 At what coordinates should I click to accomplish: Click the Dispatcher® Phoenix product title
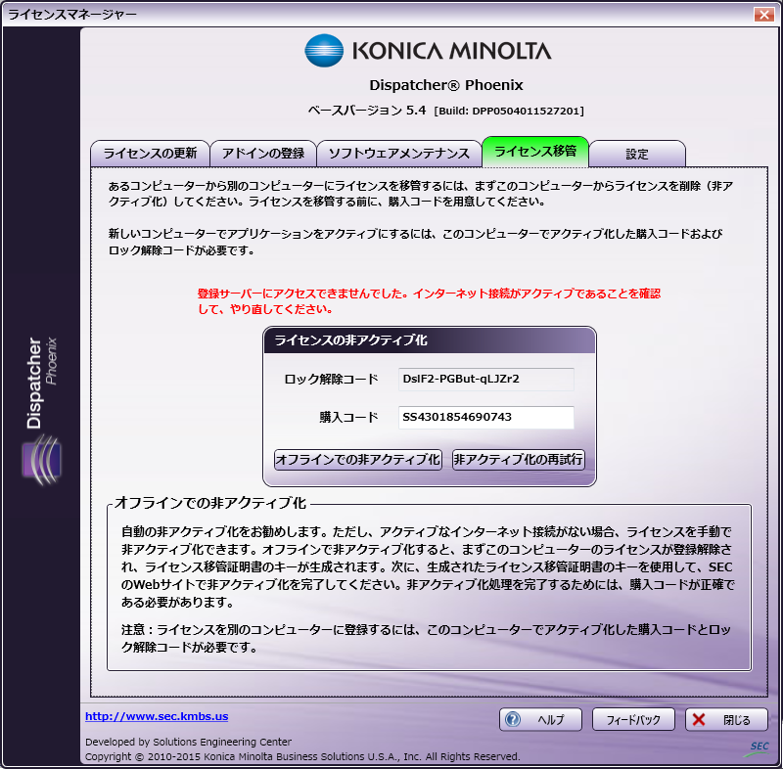446,85
